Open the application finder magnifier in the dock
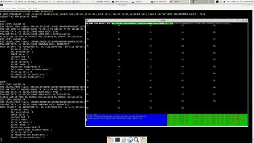This screenshot has height=143, width=254. (x=137, y=139)
